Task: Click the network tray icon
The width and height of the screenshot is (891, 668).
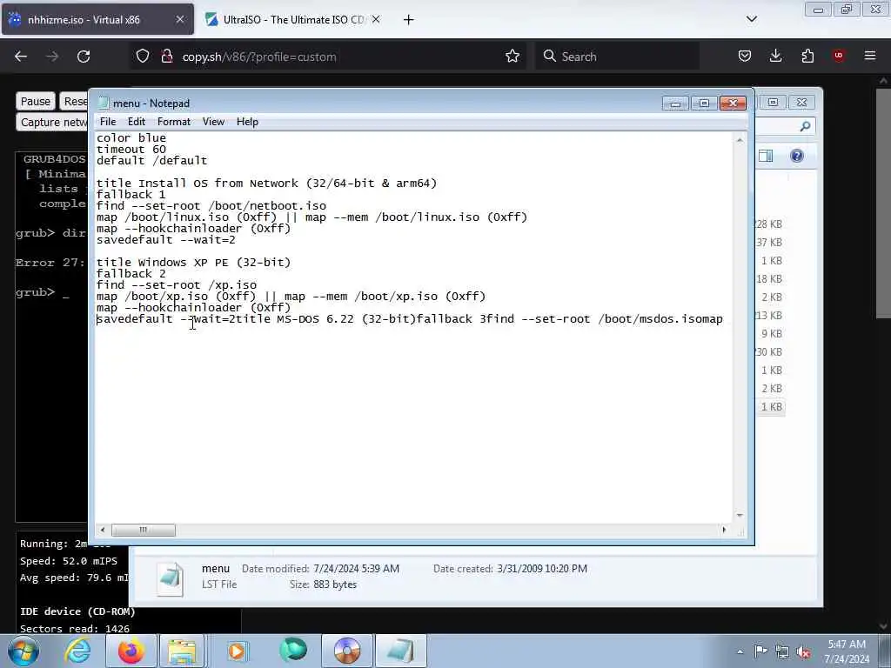Action: pyautogui.click(x=782, y=651)
